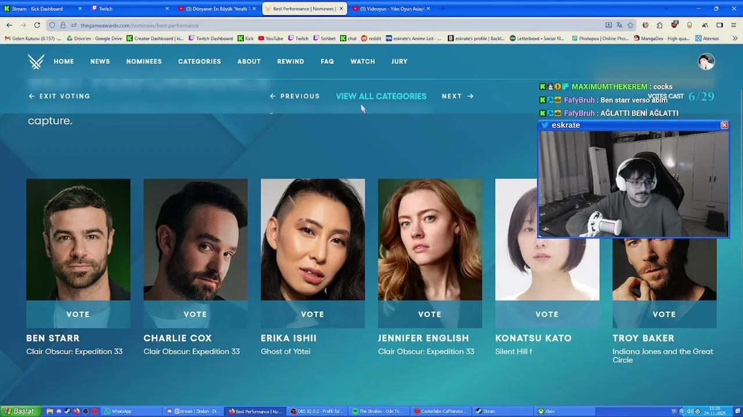The width and height of the screenshot is (743, 417).
Task: Open a new browser tab
Action: click(442, 9)
